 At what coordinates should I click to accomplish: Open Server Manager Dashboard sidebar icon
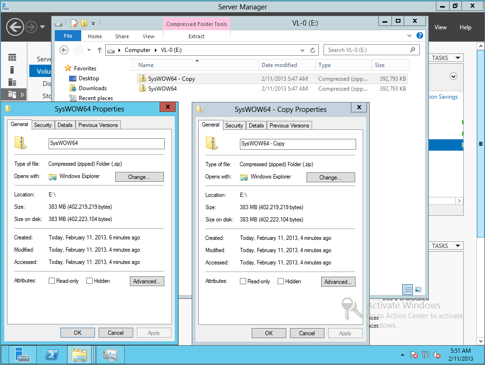(x=12, y=58)
